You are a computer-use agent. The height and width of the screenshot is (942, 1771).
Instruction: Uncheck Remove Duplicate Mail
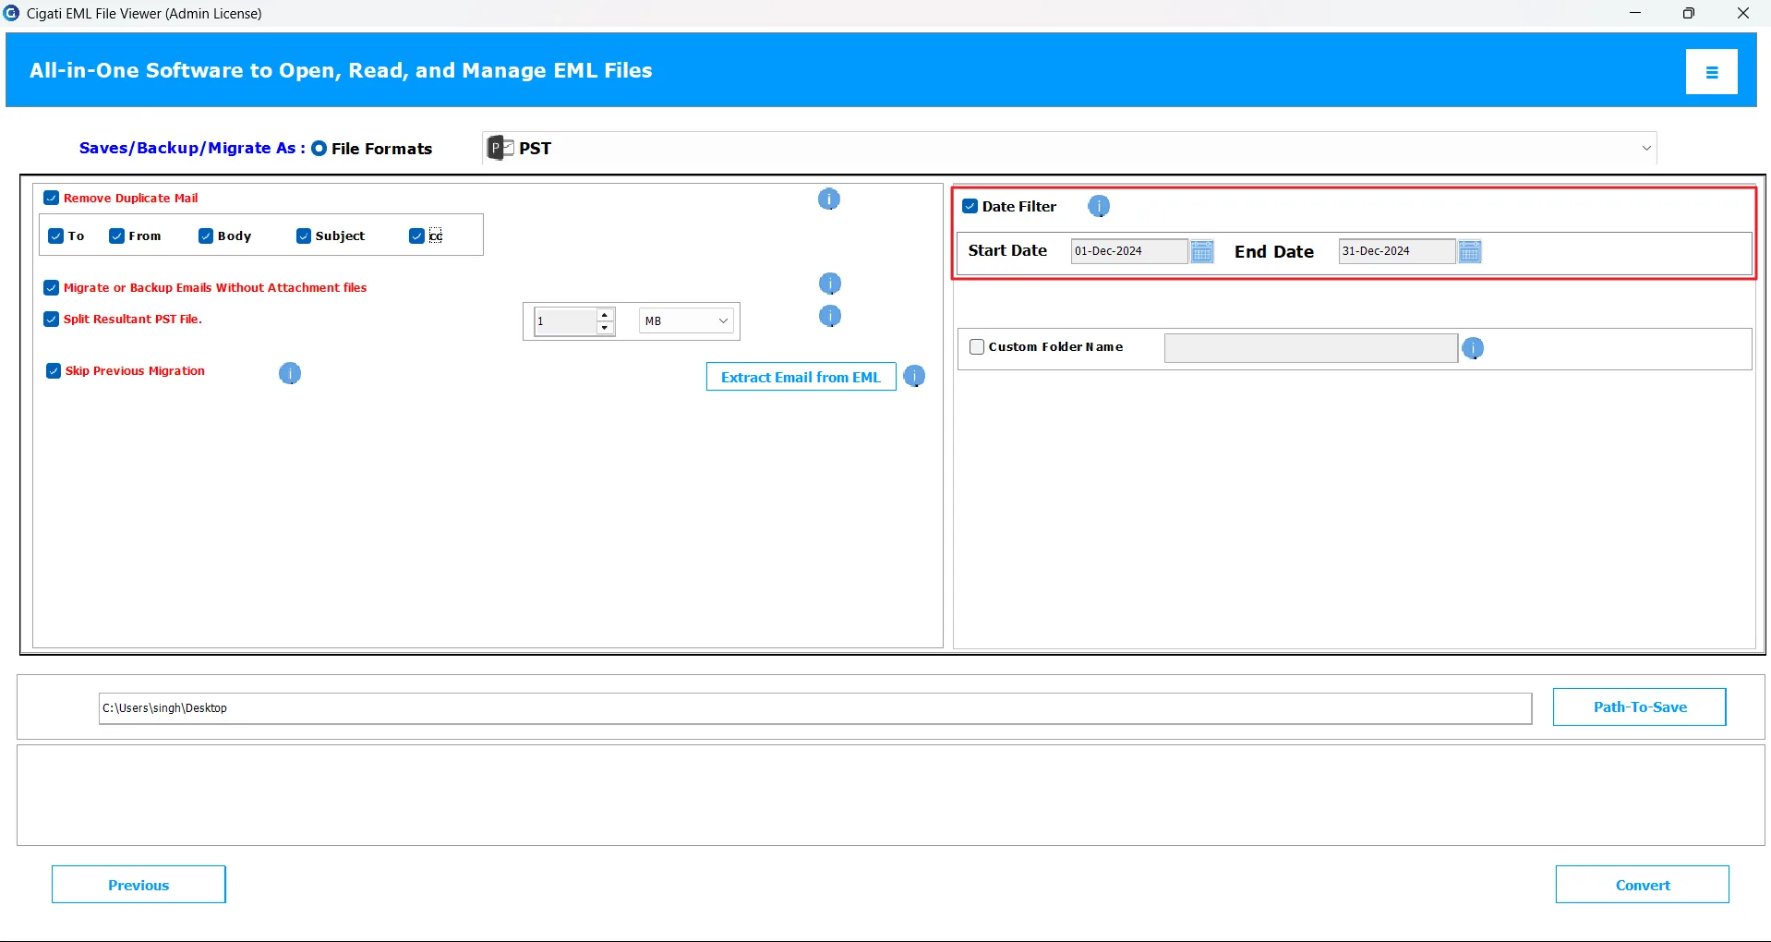[x=52, y=198]
